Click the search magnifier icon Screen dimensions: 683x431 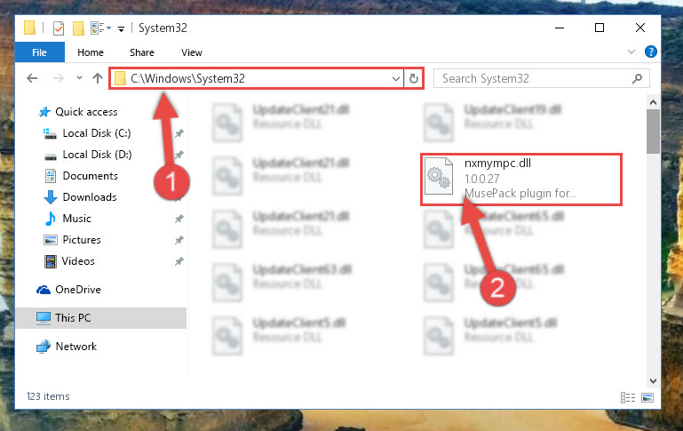637,78
